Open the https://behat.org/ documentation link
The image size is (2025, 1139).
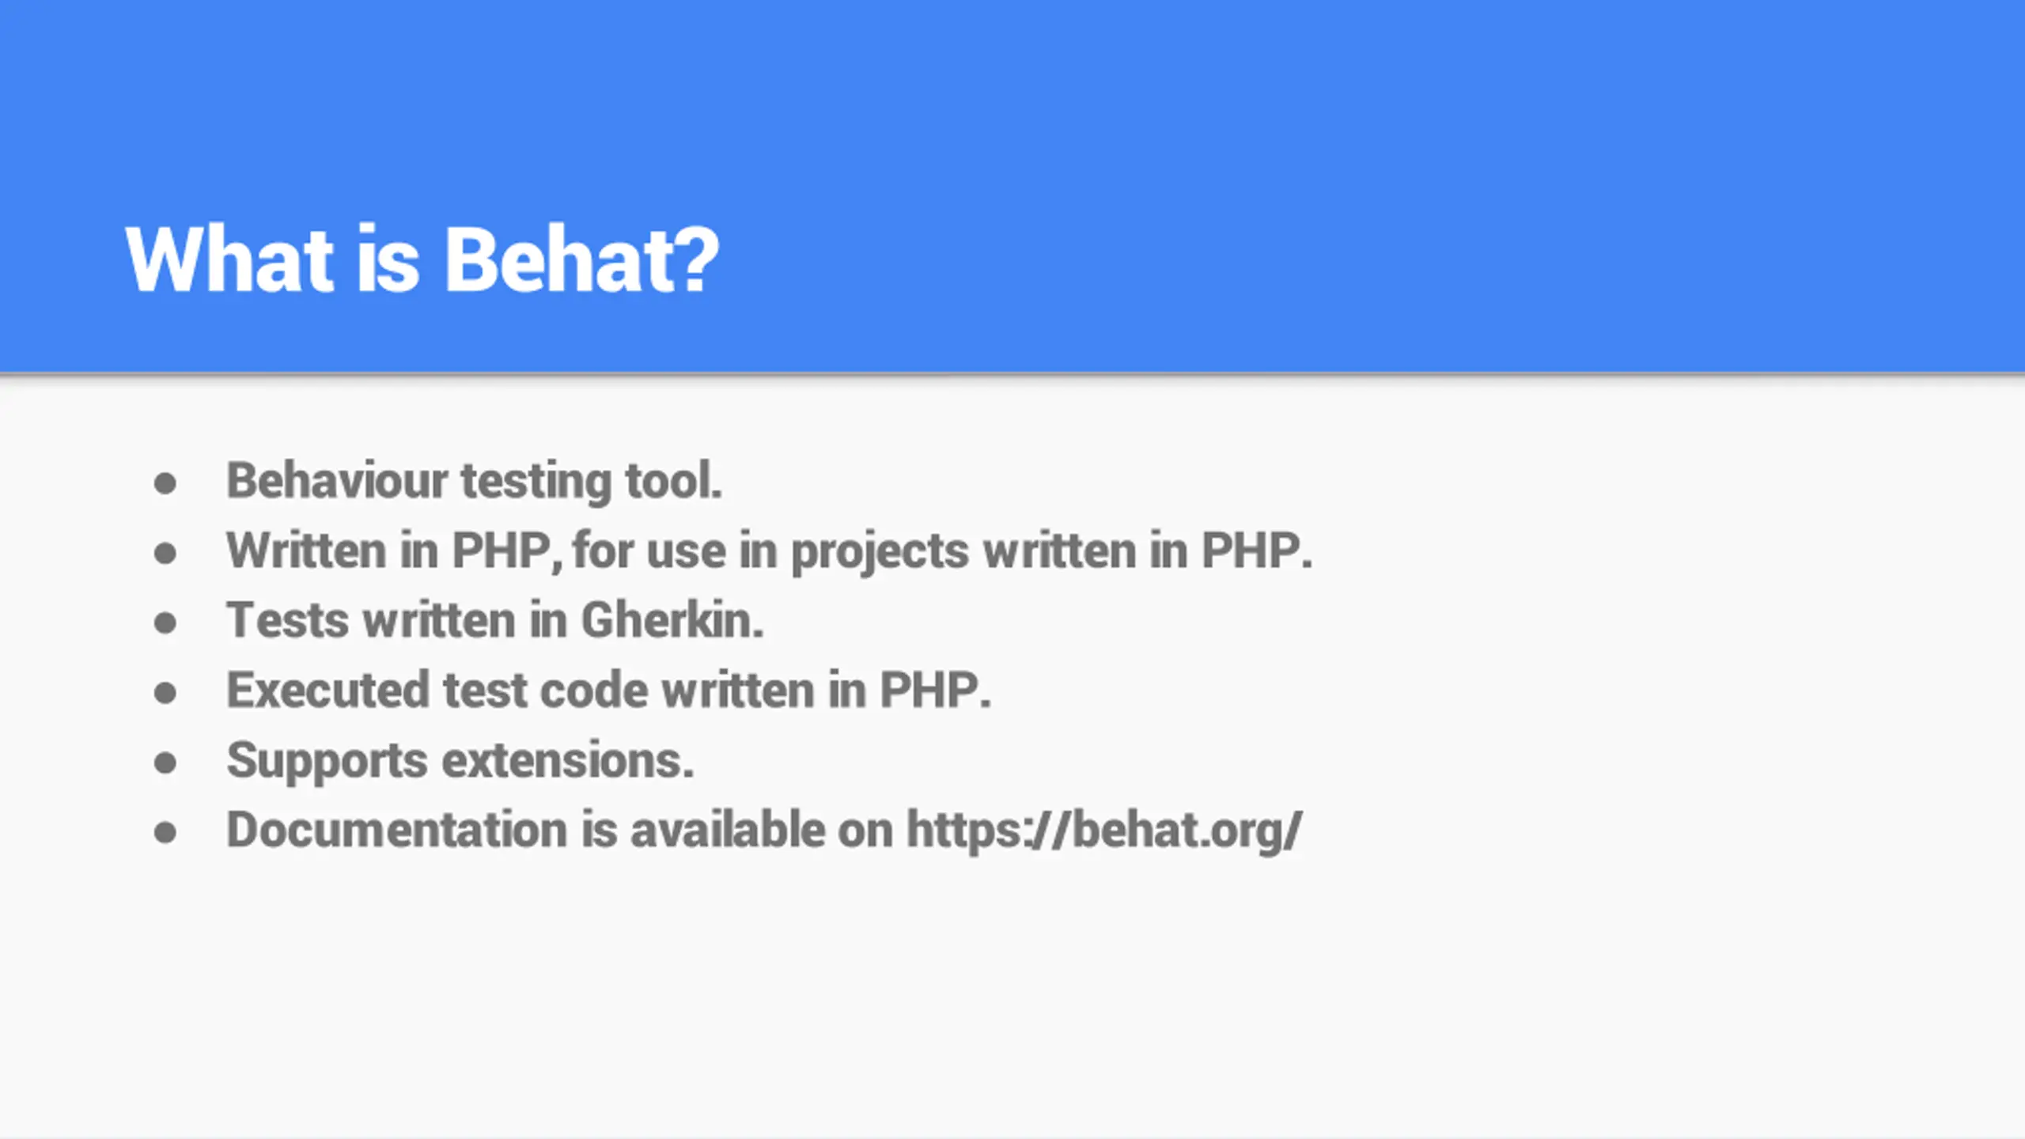point(1103,831)
